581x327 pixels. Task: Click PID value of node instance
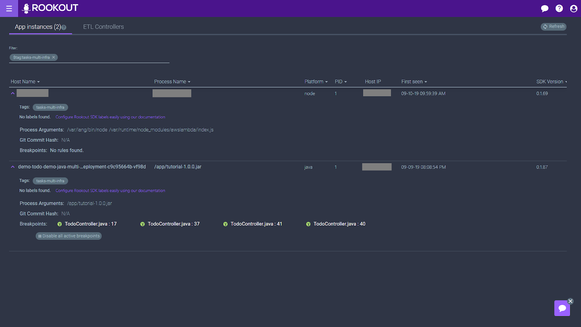pyautogui.click(x=336, y=93)
